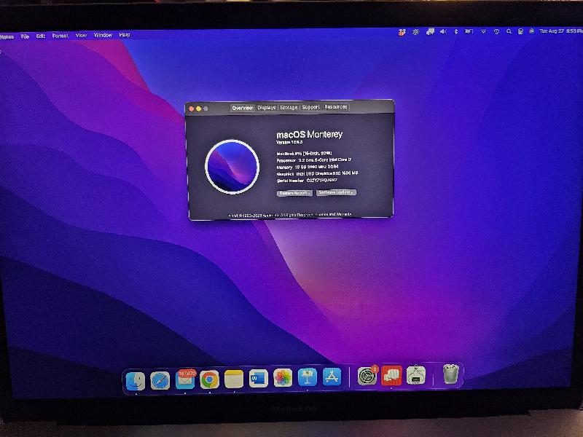
Task: Click the Software Update button
Action: 336,192
